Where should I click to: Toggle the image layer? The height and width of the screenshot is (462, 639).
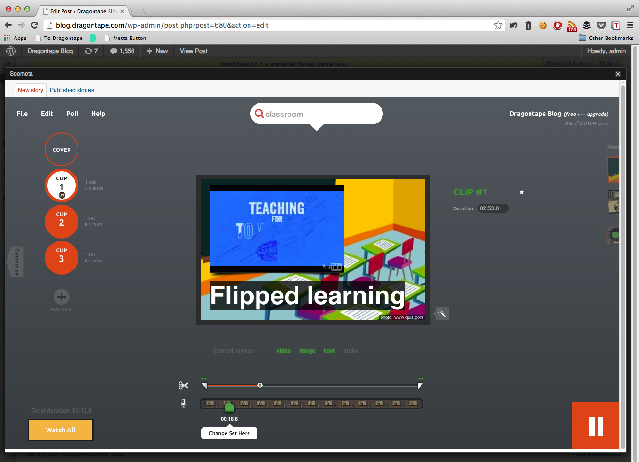[307, 351]
